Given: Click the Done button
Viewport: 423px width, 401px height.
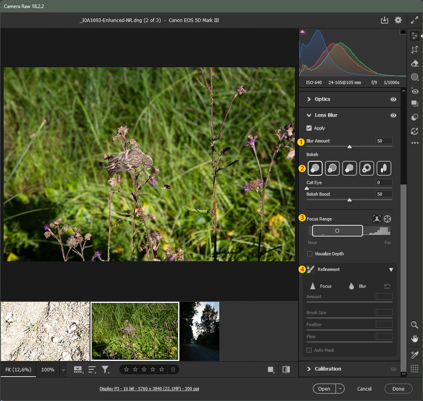Looking at the screenshot, I should [x=398, y=389].
